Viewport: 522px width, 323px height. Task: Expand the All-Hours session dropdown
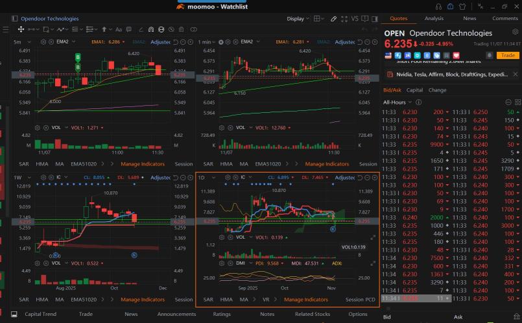[x=397, y=102]
